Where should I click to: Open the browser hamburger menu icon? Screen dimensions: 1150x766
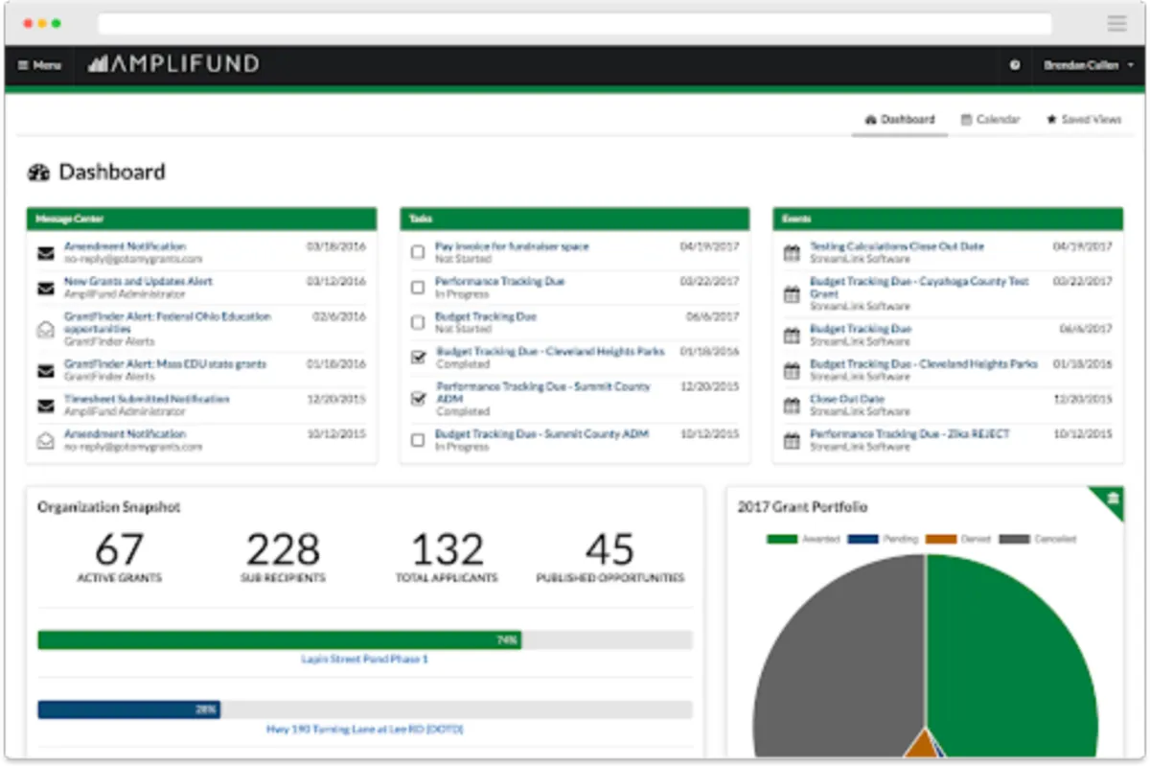[1116, 24]
